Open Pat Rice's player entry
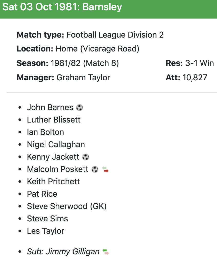The image size is (217, 260). click(42, 194)
